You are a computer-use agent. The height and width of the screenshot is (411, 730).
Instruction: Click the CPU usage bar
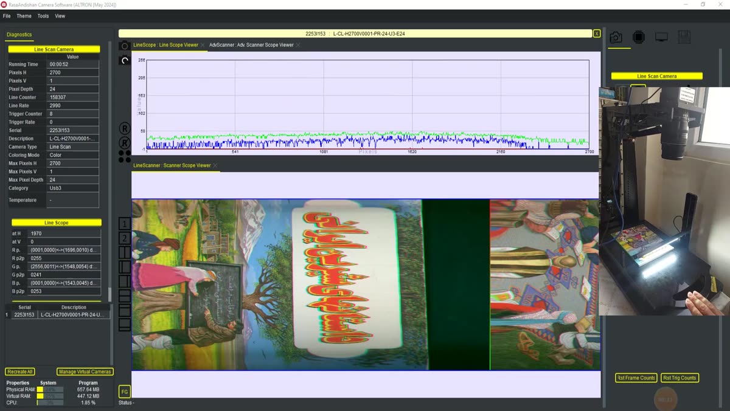coord(50,402)
